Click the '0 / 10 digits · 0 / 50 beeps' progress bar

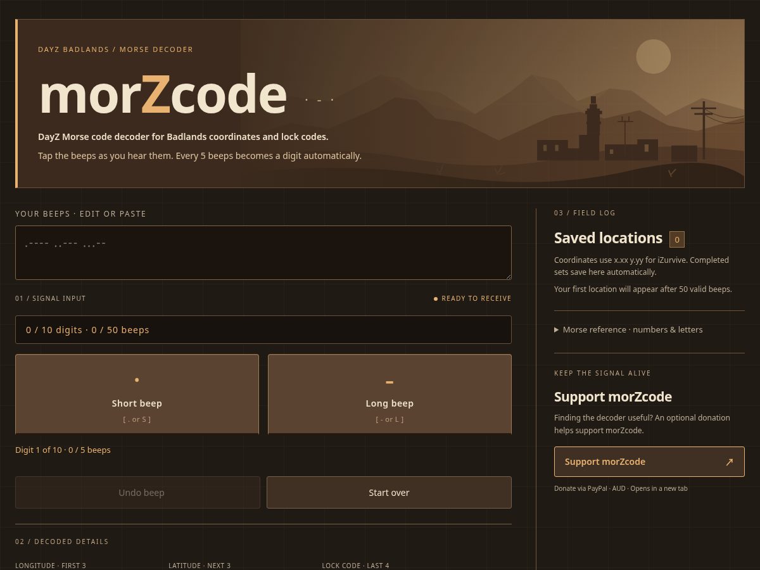(263, 329)
